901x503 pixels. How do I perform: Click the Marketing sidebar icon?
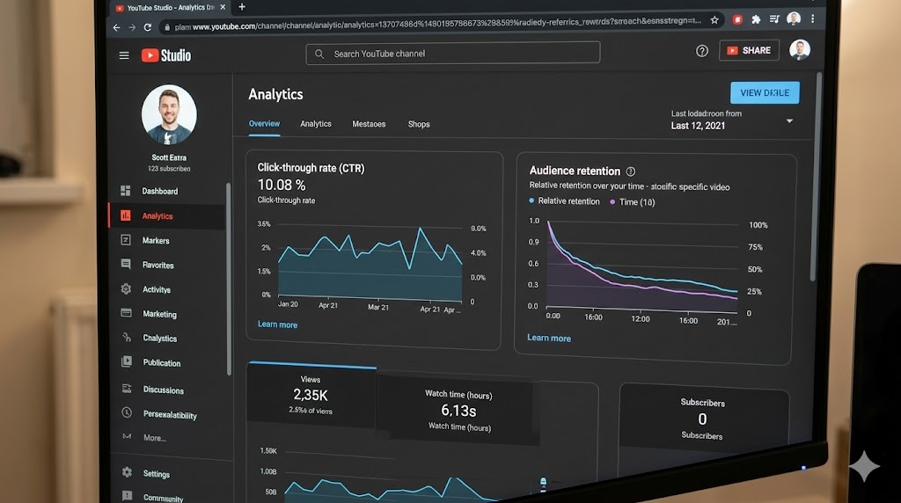coord(127,313)
